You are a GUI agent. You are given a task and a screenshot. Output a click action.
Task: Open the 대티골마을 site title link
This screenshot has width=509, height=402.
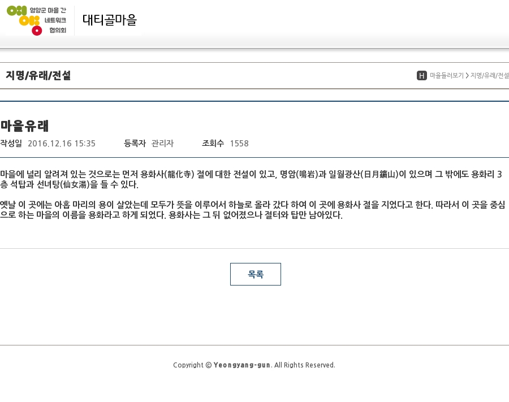pyautogui.click(x=109, y=20)
